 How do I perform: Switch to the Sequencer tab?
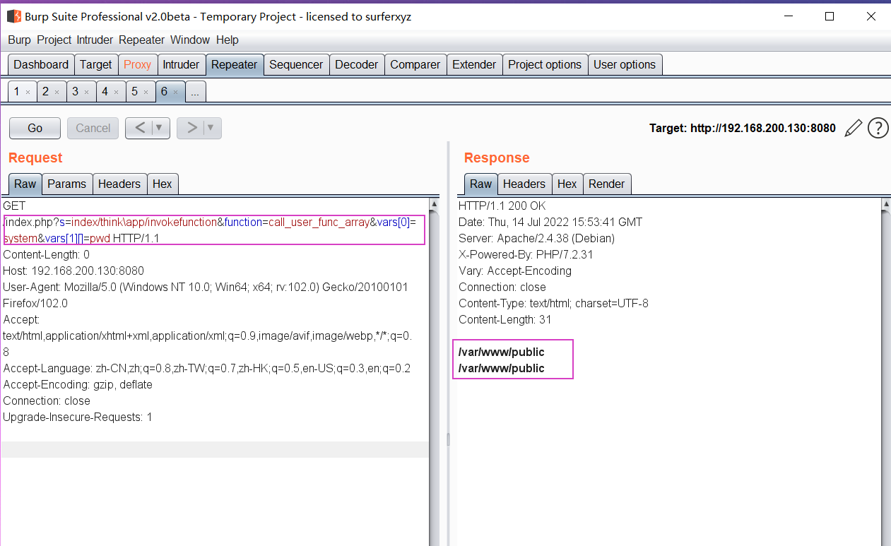[296, 64]
